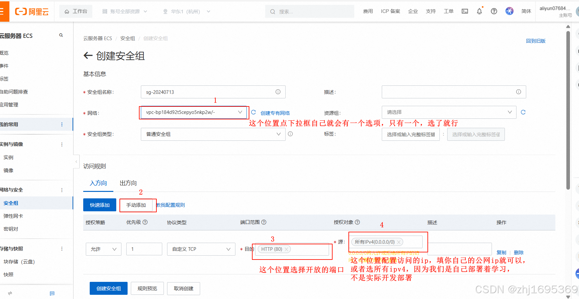Click the page vertical scrollbar
This screenshot has height=299, width=579.
click(568, 110)
